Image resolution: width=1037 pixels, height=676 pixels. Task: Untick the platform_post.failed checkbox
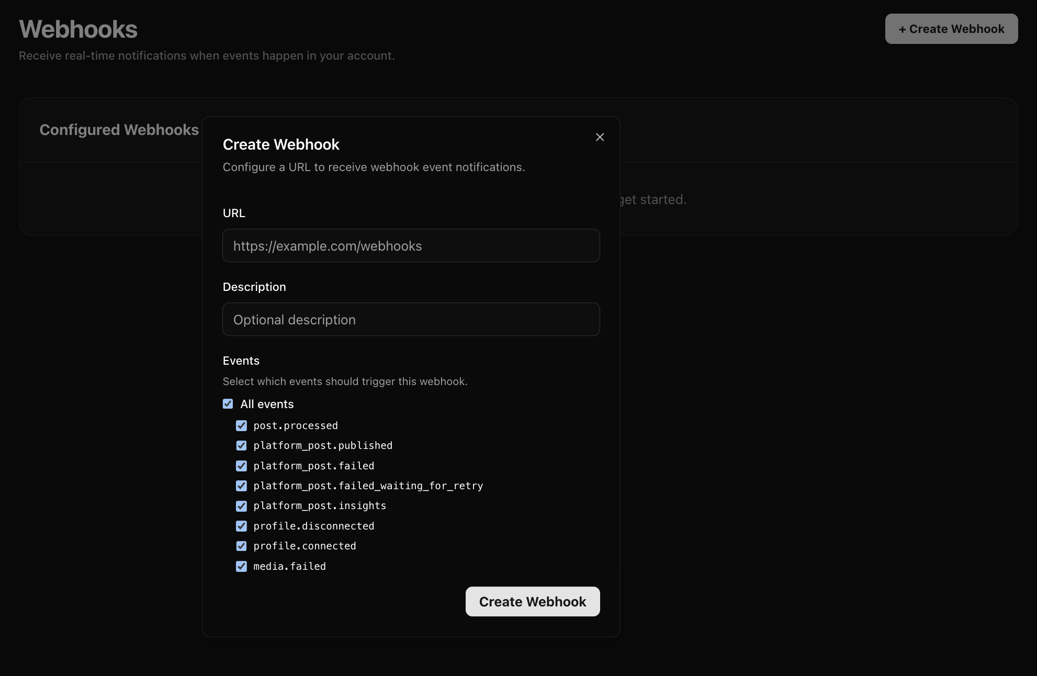[241, 466]
